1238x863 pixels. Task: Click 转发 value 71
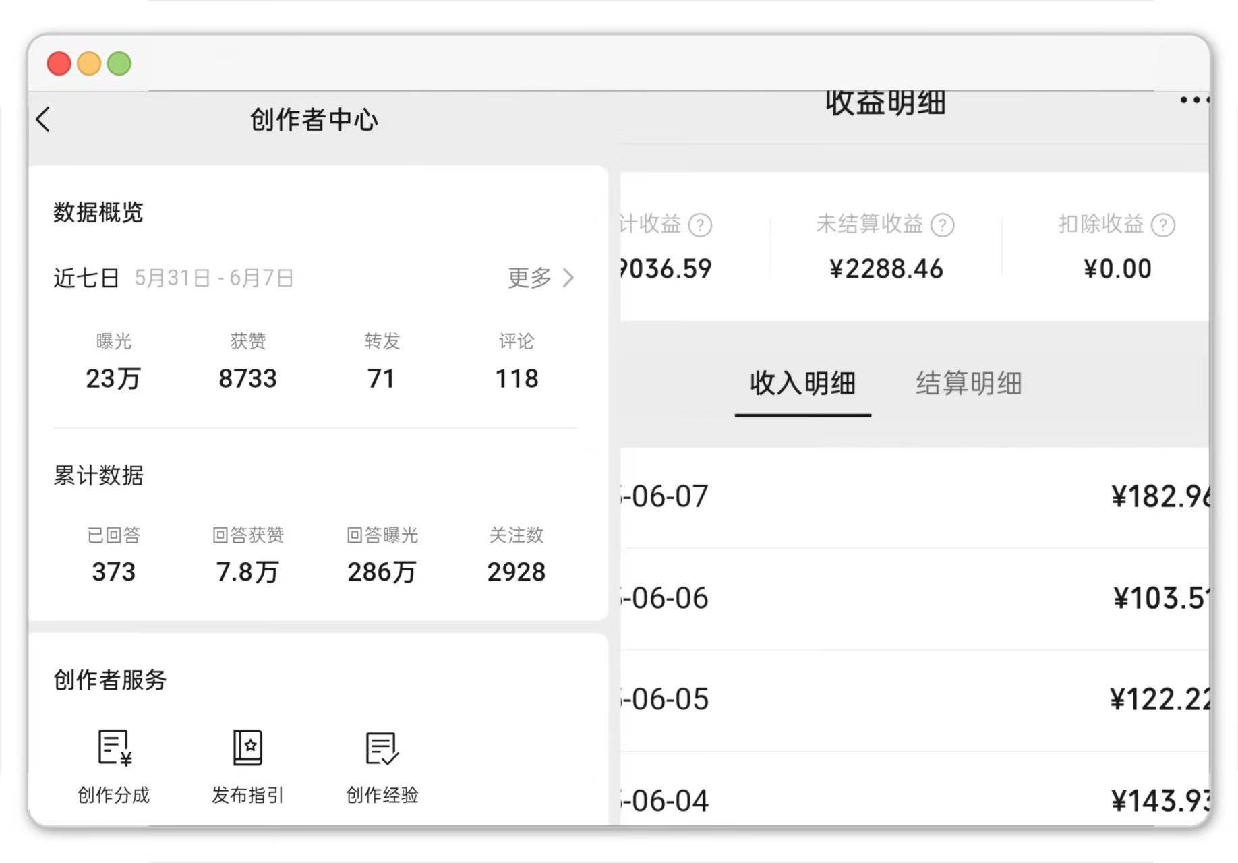[x=382, y=379]
